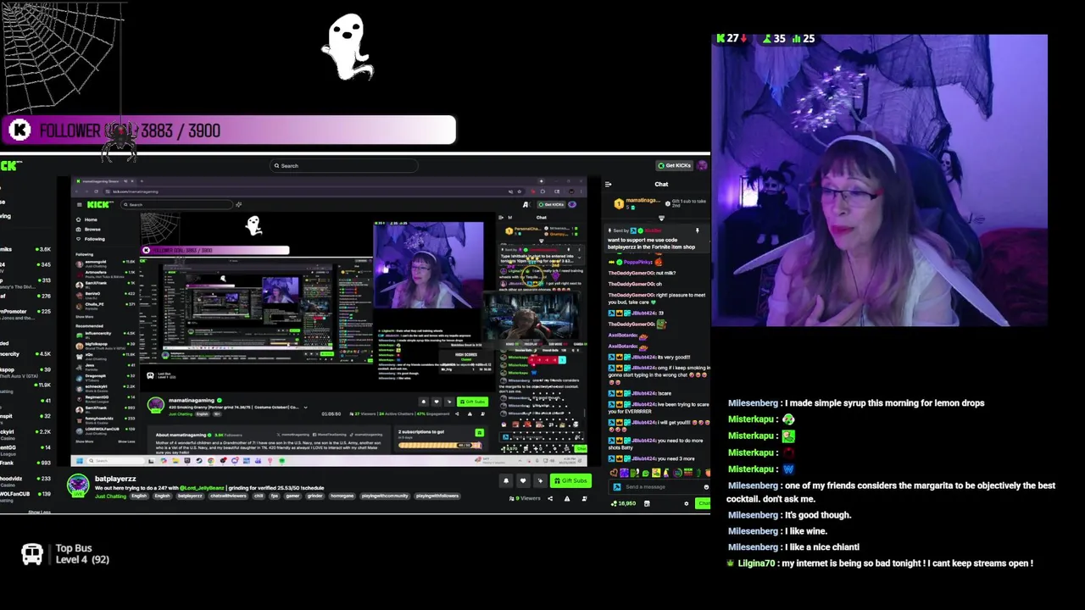Click the report icon under batplayerzz Gift Subs
Image resolution: width=1085 pixels, height=610 pixels.
click(x=567, y=498)
